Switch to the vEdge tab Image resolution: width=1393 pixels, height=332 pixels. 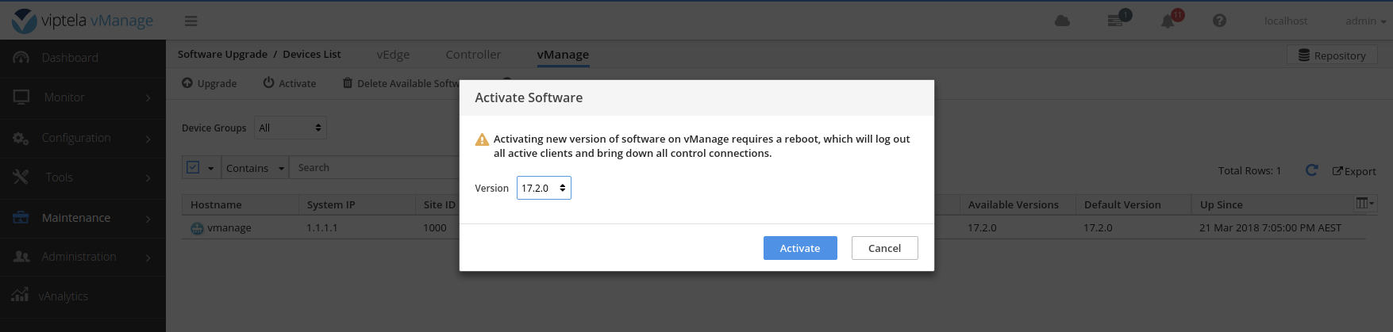click(x=393, y=55)
